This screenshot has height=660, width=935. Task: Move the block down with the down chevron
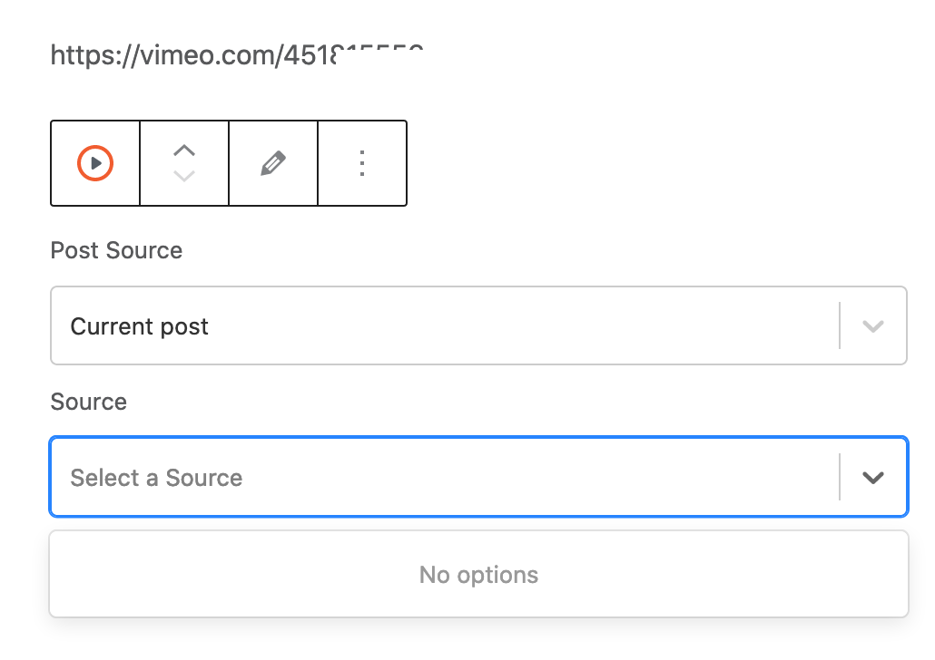click(184, 176)
